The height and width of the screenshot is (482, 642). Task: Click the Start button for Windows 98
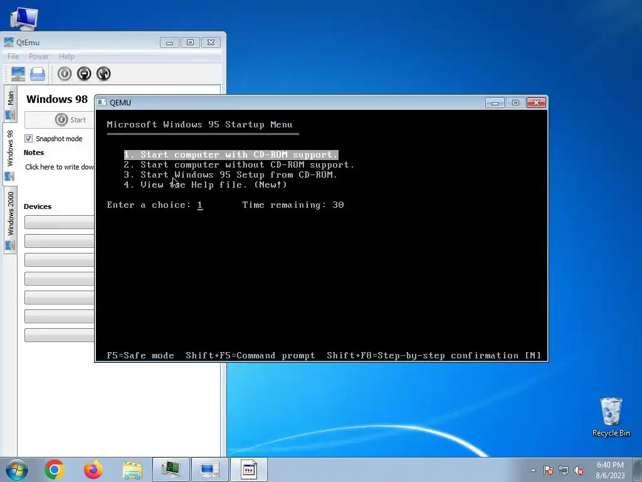[60, 120]
